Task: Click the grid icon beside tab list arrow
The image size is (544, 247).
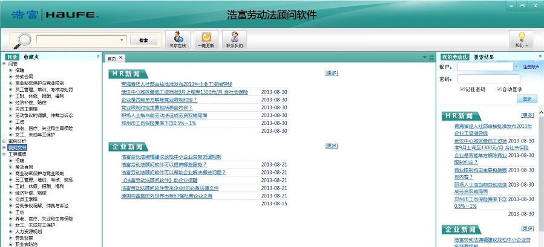Action: (432, 57)
